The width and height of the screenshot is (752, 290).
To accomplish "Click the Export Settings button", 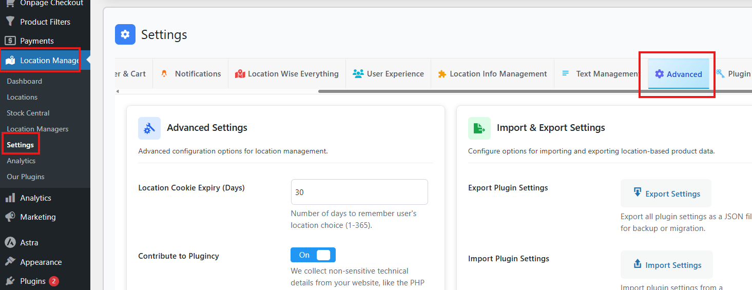I will coord(666,194).
